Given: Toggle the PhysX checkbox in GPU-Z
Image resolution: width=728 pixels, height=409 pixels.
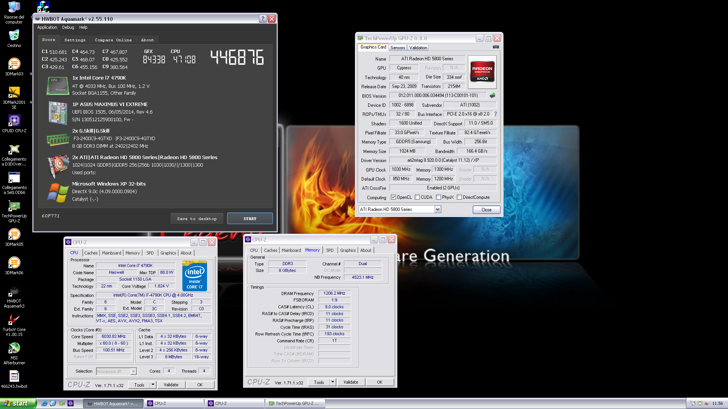Looking at the screenshot, I should tap(438, 197).
